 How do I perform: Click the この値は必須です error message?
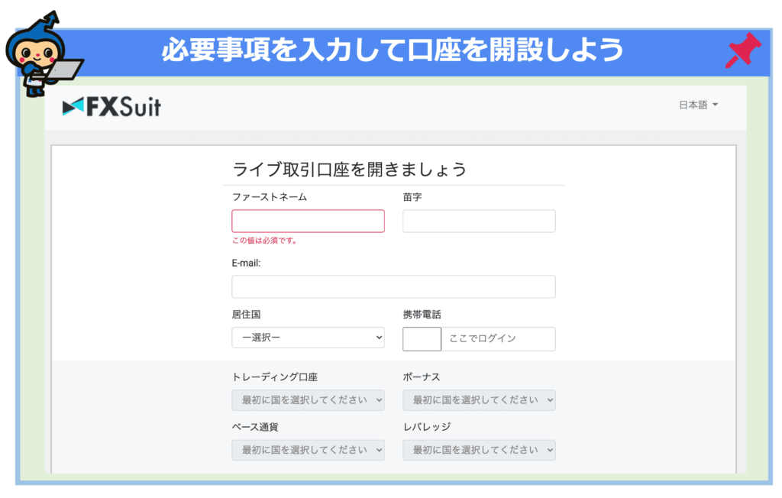pyautogui.click(x=265, y=241)
